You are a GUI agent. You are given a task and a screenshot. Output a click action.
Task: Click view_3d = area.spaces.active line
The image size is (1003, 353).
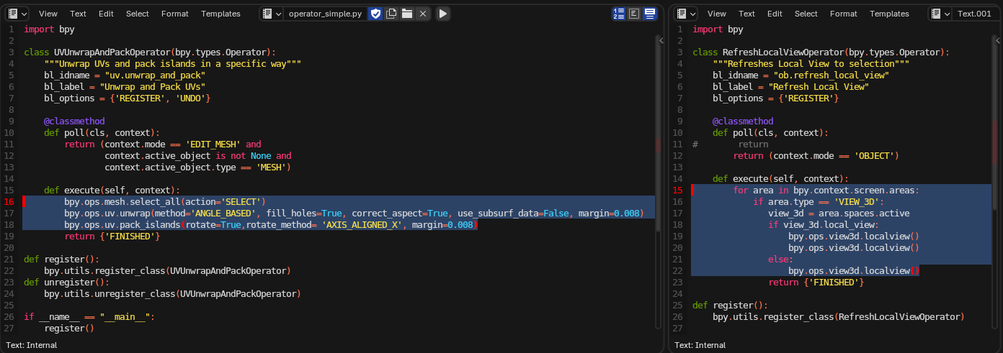[x=839, y=214]
